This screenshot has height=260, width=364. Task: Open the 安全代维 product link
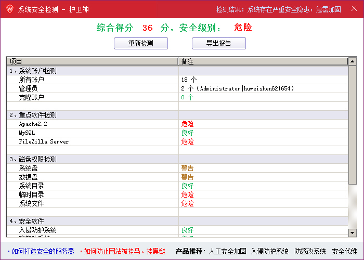point(344,251)
